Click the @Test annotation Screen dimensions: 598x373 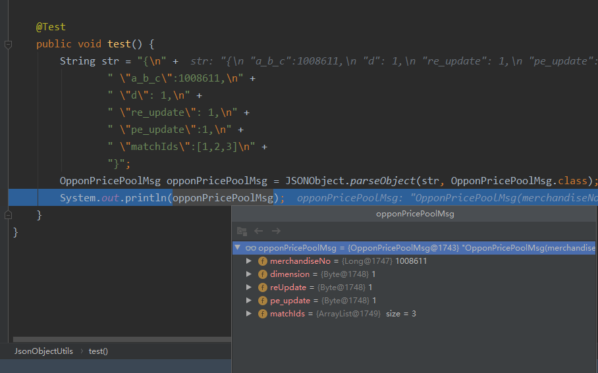(51, 27)
